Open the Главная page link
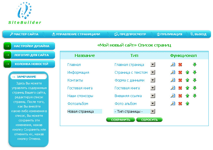Viewport: 213px width, 150px height. [74, 65]
